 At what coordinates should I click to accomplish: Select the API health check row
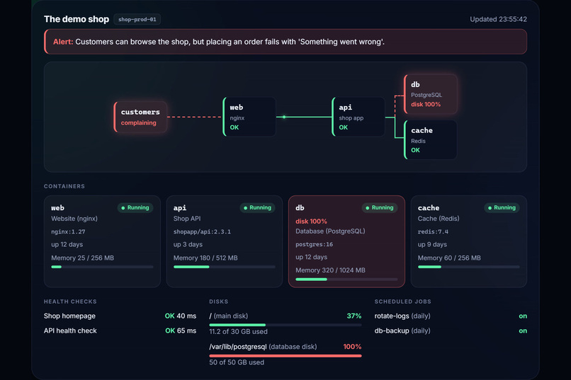[x=120, y=331]
